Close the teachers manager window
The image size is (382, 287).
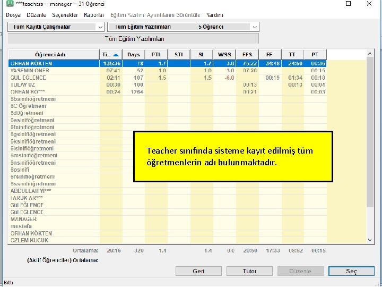[x=369, y=4]
